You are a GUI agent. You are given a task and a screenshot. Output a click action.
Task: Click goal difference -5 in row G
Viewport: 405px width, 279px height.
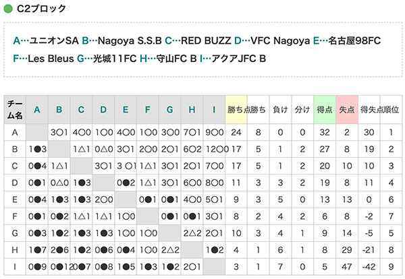pyautogui.click(x=369, y=233)
